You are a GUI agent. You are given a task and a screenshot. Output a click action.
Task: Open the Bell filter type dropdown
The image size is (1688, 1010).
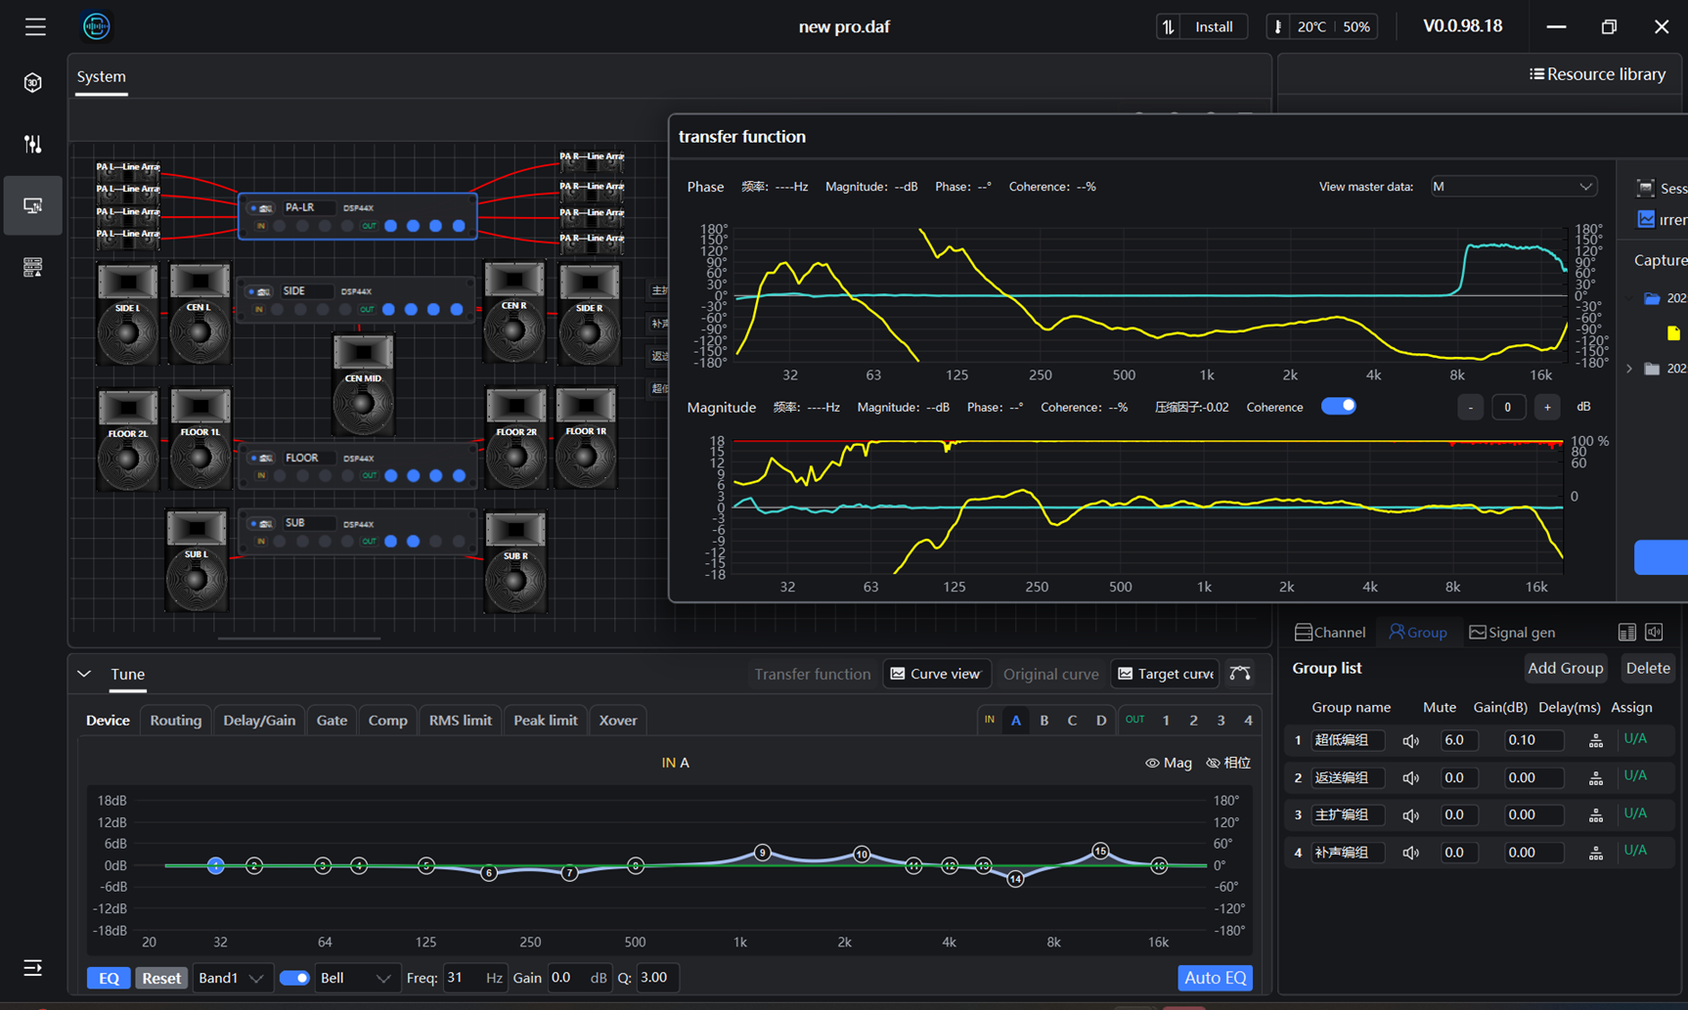tap(355, 978)
